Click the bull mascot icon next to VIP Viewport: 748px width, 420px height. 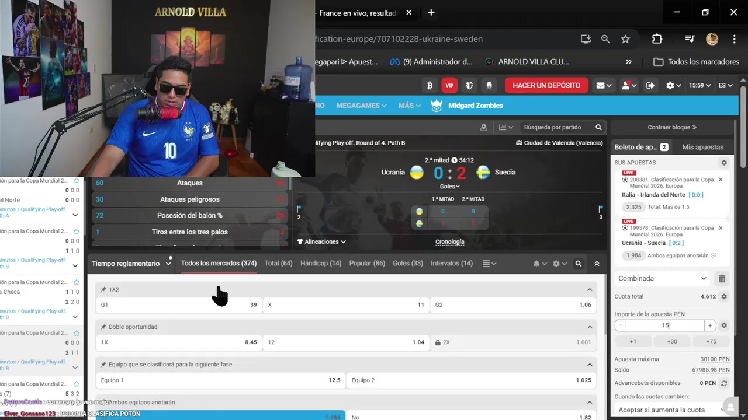pyautogui.click(x=469, y=85)
